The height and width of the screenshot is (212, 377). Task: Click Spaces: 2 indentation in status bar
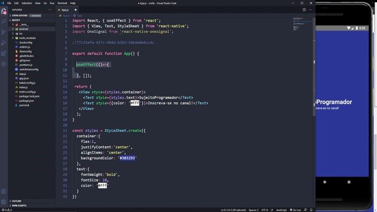point(253,210)
